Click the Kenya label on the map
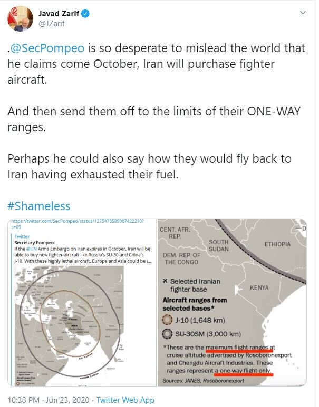The width and height of the screenshot is (319, 407). (259, 287)
